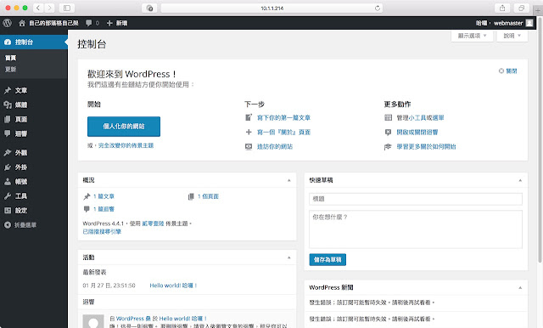Open the site home icon in admin bar
Screen dimensions: 543x328
pos(22,23)
